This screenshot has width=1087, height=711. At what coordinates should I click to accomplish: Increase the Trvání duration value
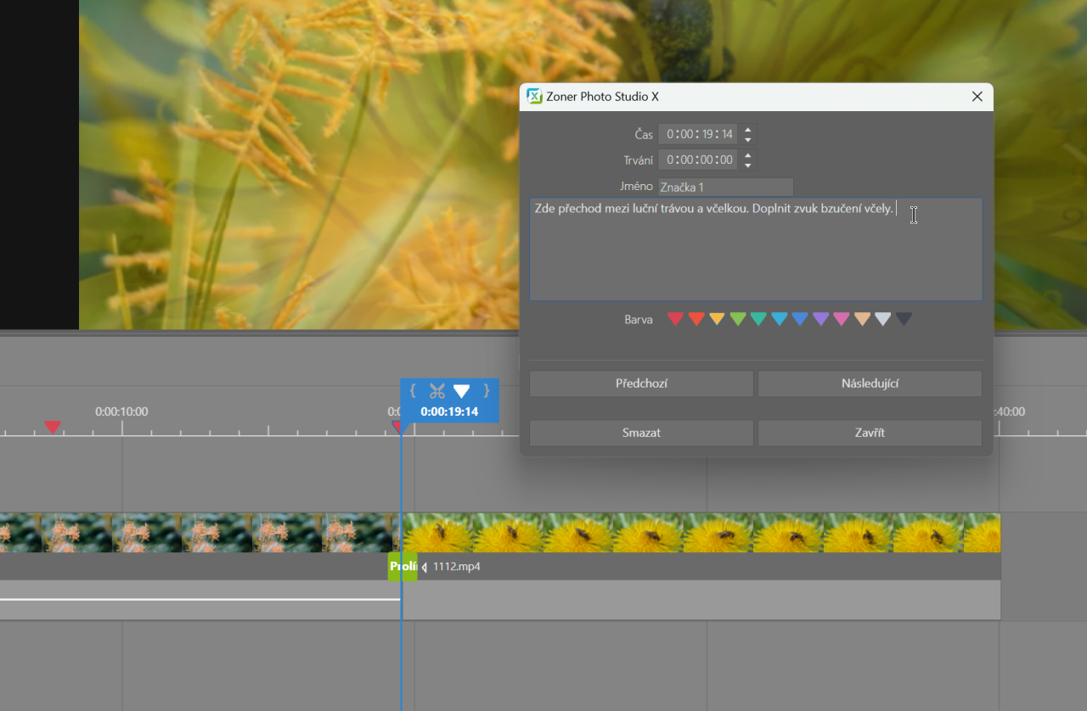(x=747, y=155)
